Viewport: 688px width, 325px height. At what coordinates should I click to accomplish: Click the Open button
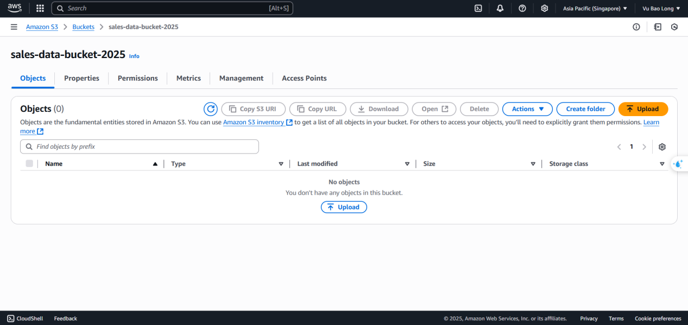434,109
